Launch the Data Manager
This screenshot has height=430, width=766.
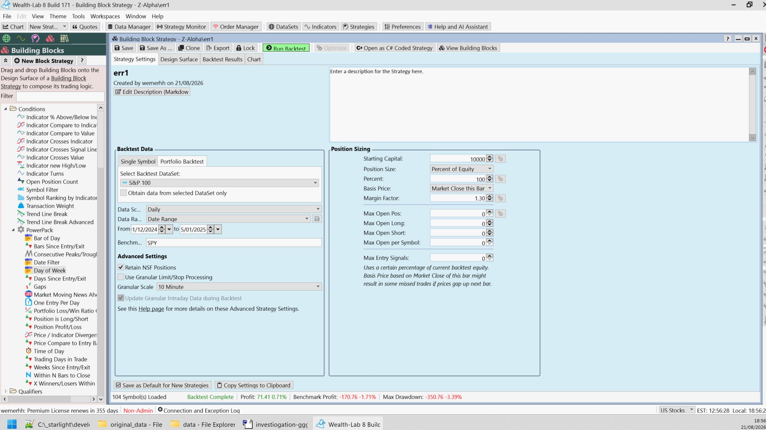tap(129, 27)
